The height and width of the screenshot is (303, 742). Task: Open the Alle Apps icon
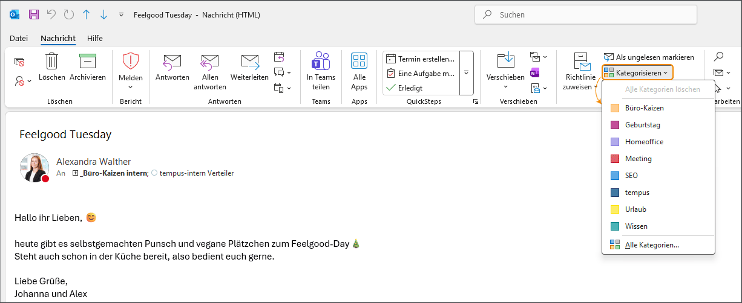pos(360,62)
